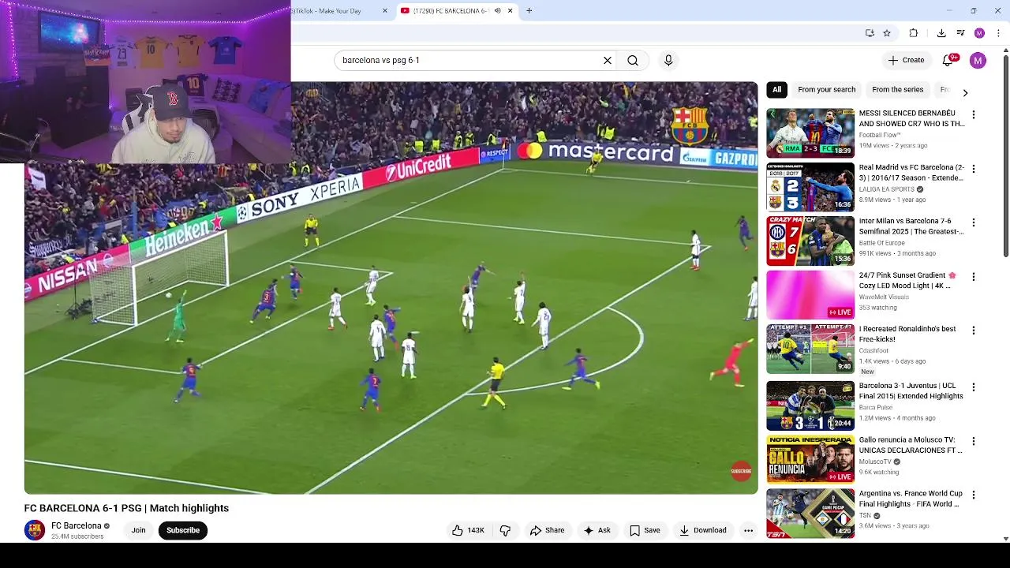This screenshot has width=1010, height=568.
Task: Click the video player to pause
Action: point(391,288)
